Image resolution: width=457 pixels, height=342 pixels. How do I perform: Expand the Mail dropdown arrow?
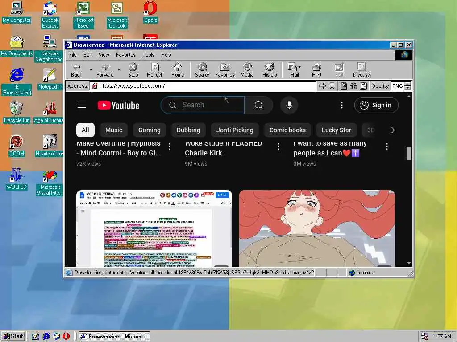point(300,67)
